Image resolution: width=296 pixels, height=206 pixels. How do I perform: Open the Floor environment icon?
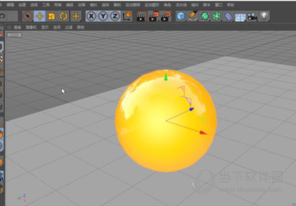coord(240,16)
